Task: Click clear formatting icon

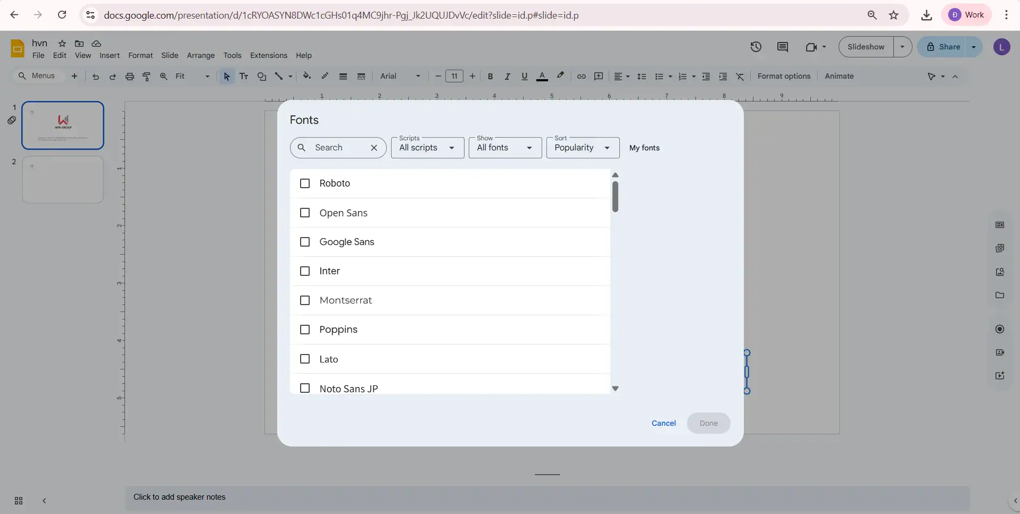Action: click(740, 77)
